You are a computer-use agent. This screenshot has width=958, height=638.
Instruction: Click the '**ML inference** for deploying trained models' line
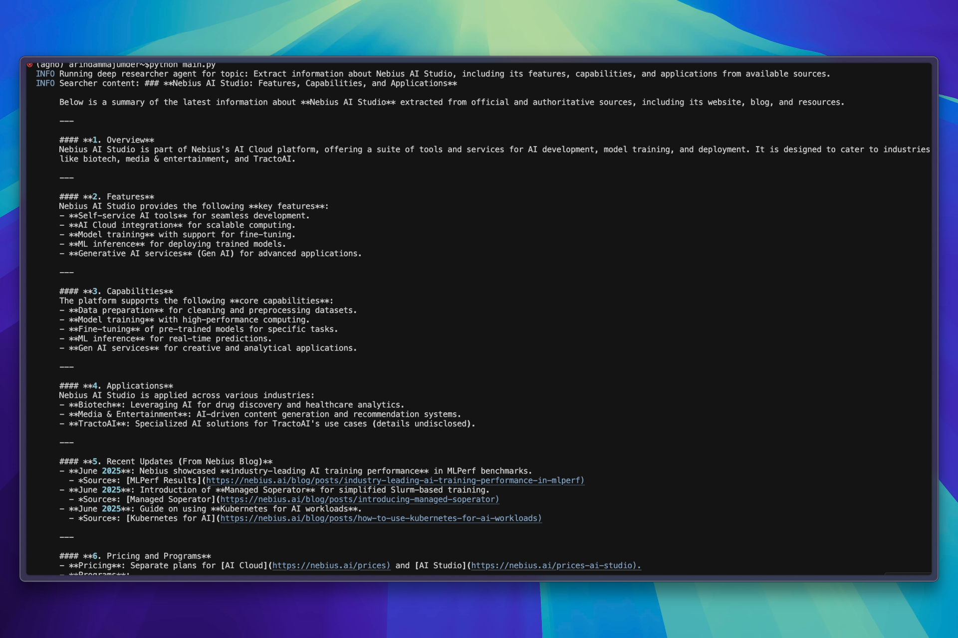(x=173, y=244)
